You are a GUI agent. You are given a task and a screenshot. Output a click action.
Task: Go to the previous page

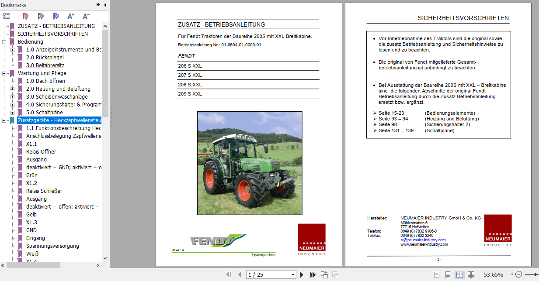point(239,274)
